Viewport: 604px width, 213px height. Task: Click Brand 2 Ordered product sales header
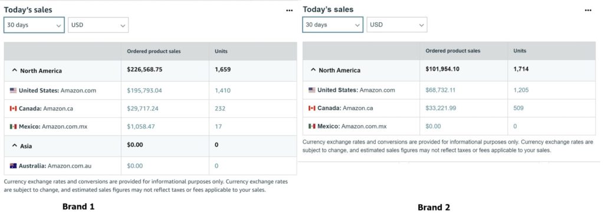[x=453, y=51]
